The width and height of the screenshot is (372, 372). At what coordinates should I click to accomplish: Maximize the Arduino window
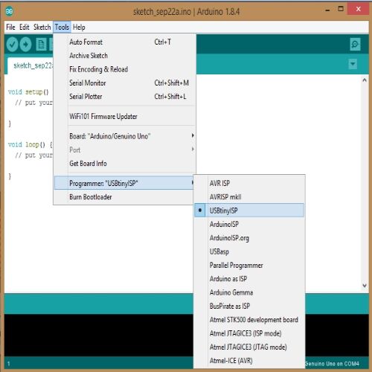[x=341, y=9]
